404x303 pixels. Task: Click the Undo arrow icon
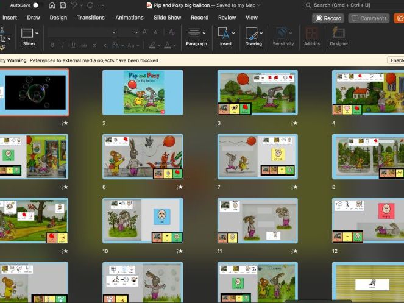click(74, 5)
